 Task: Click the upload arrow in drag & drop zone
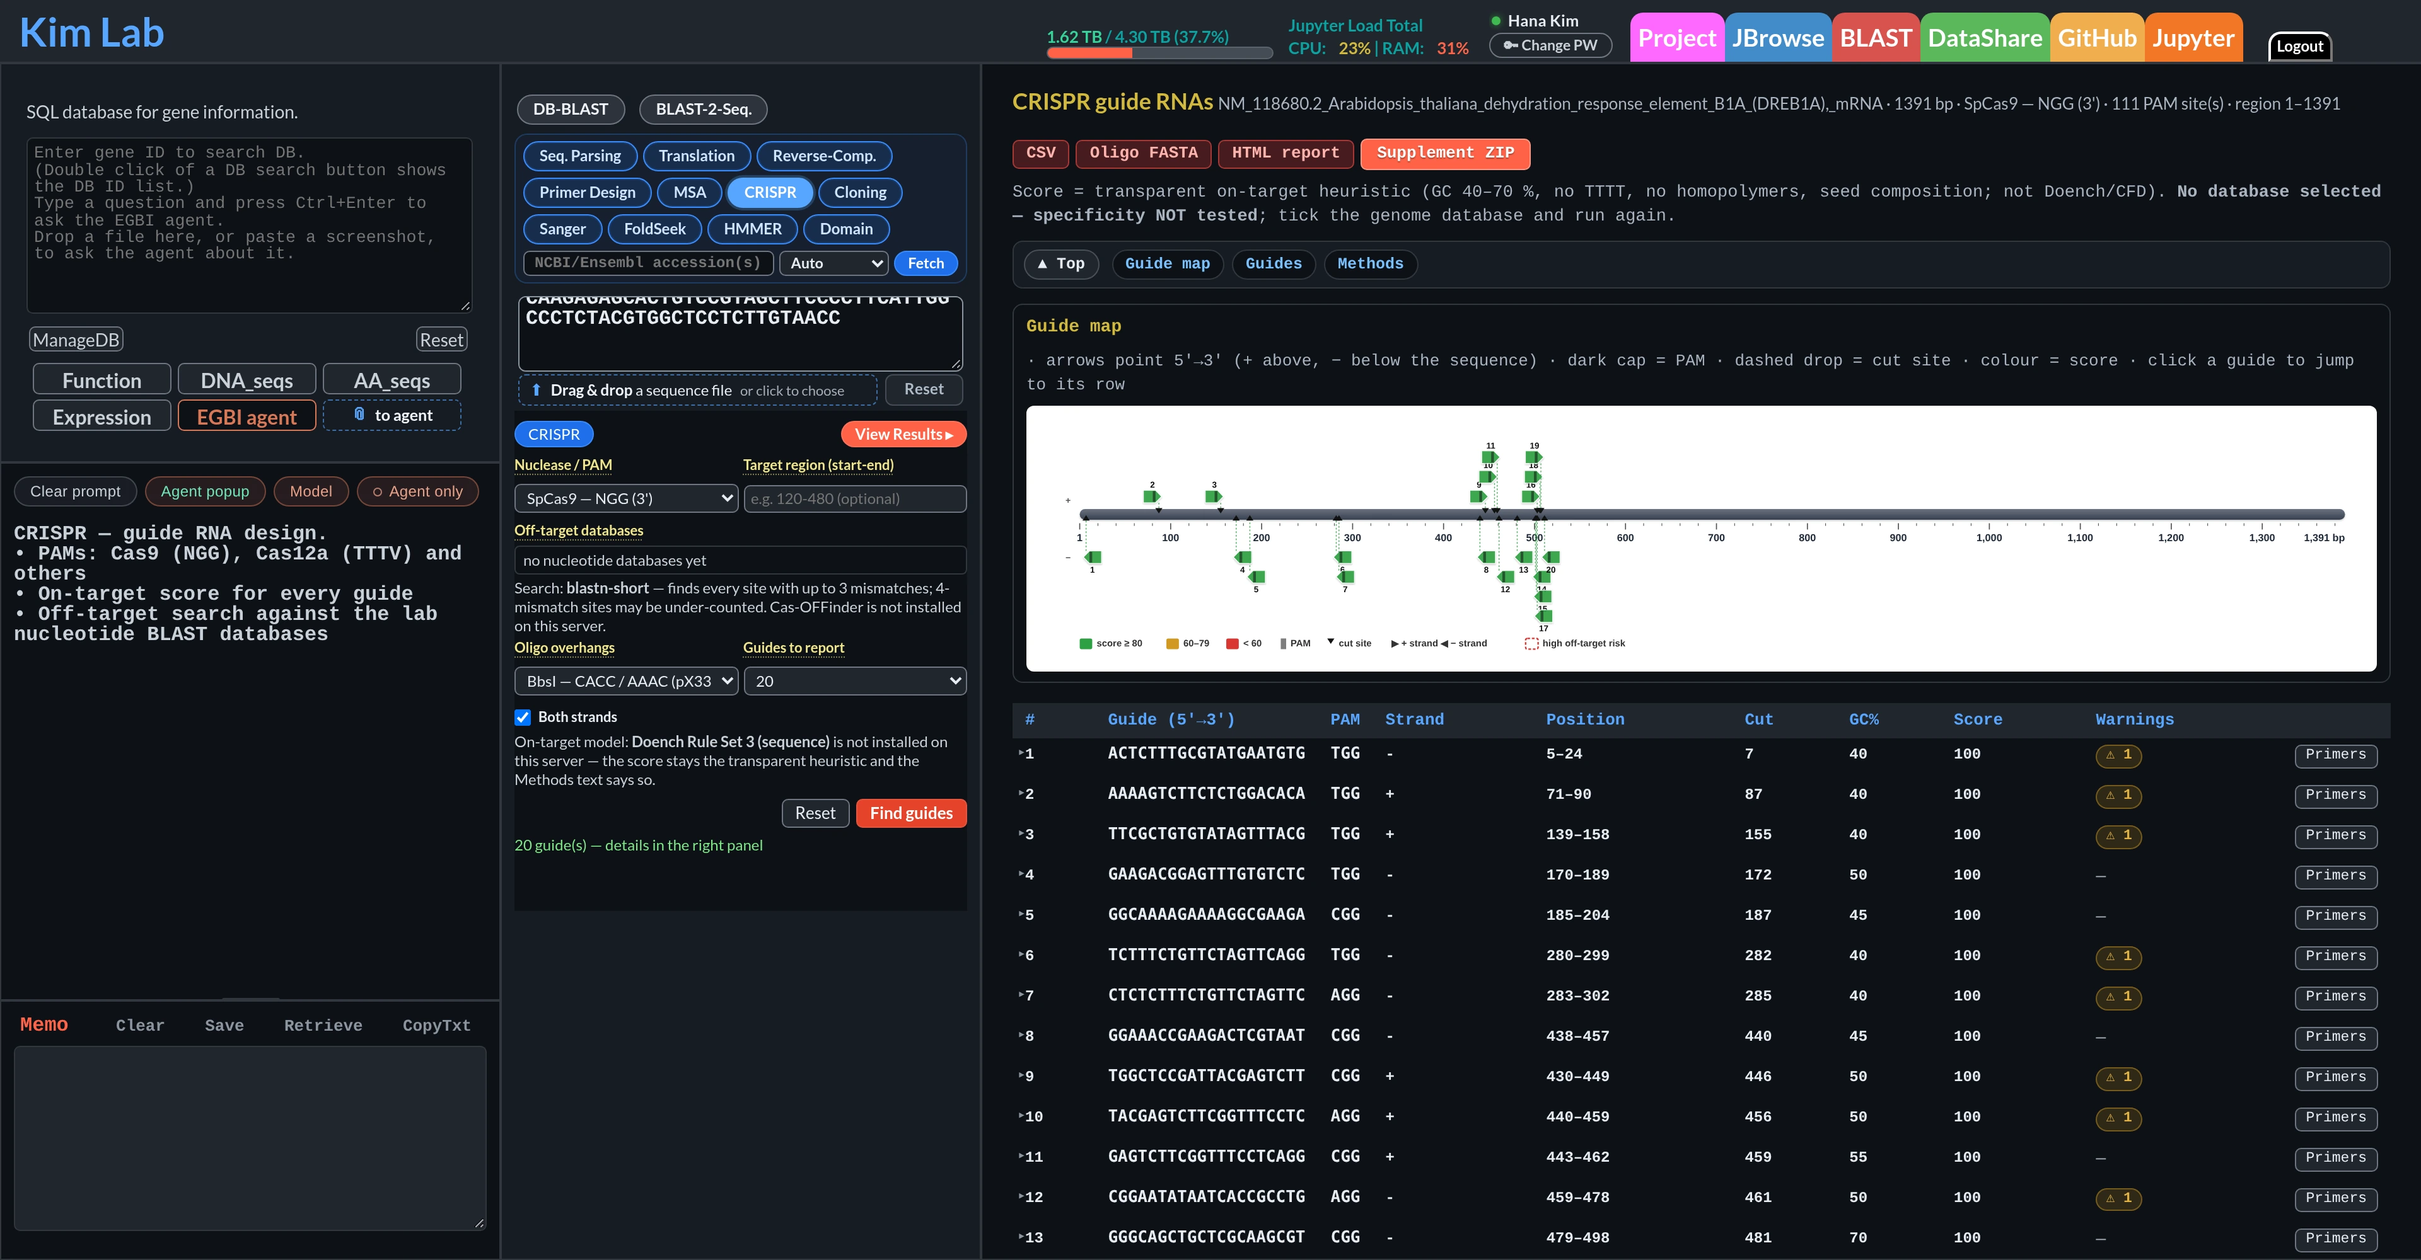[x=536, y=389]
